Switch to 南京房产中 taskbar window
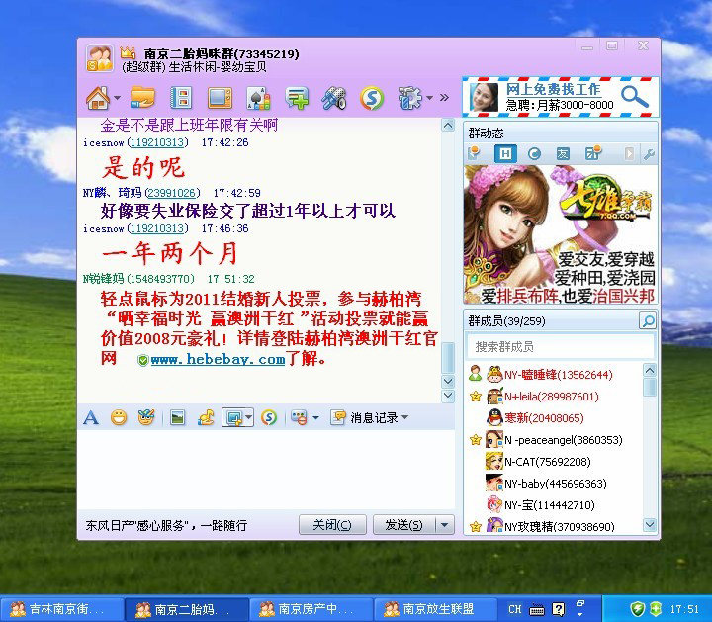The image size is (712, 622). [x=311, y=609]
